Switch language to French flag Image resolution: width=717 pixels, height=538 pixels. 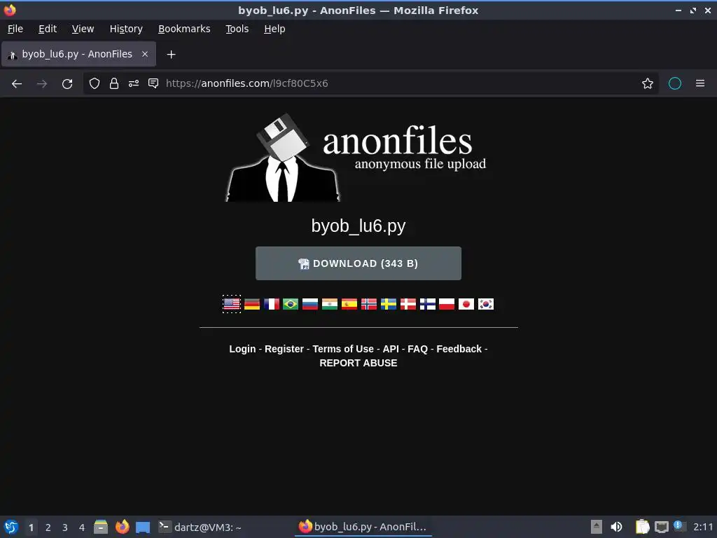pyautogui.click(x=272, y=304)
